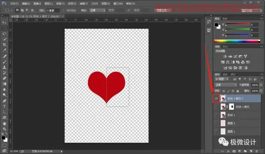Hide the top heart shape copy 2 layer

pos(217,99)
